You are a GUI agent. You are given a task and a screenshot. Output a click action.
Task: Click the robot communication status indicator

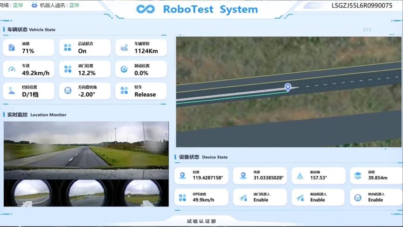coord(55,6)
